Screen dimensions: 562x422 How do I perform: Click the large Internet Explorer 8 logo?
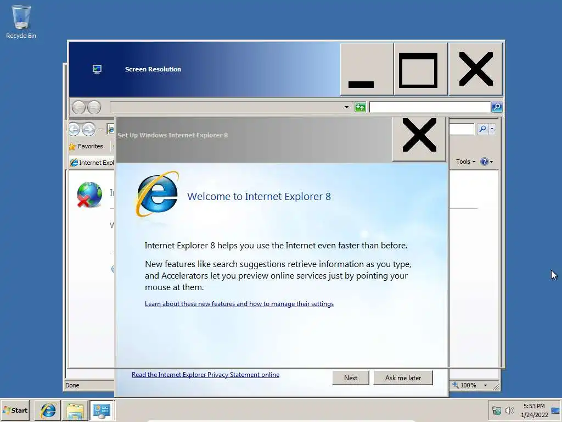pos(157,194)
